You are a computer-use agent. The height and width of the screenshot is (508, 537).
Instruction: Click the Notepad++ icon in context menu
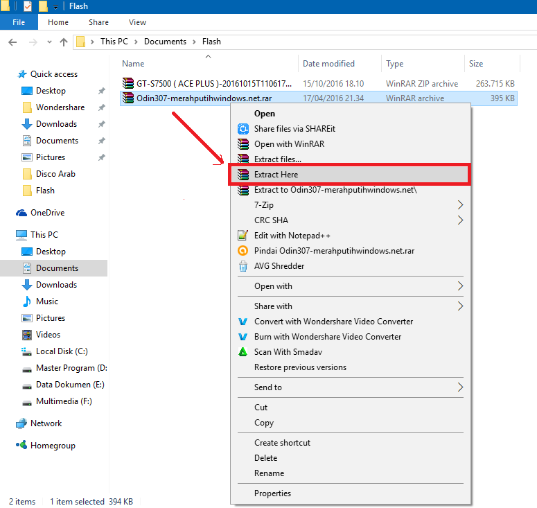243,236
